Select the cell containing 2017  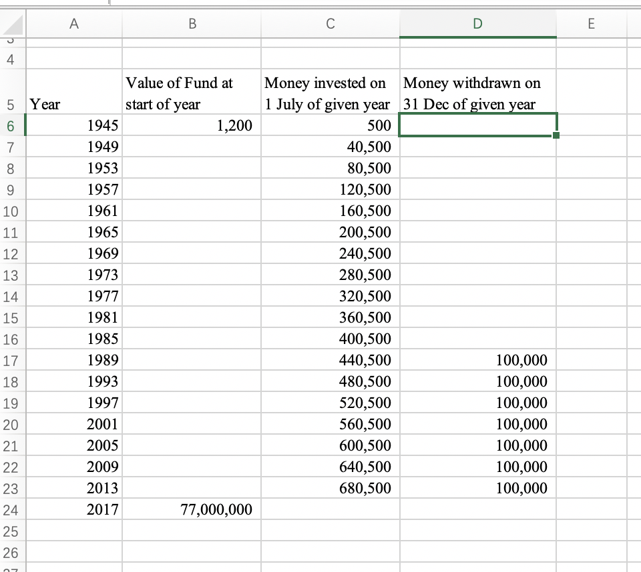pos(74,509)
